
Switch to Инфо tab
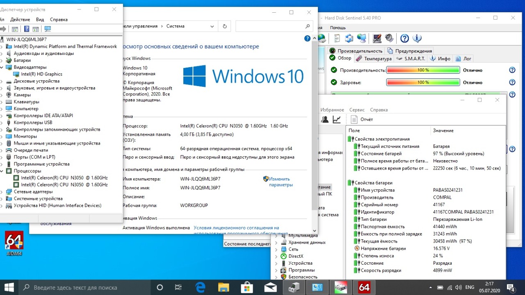point(440,59)
